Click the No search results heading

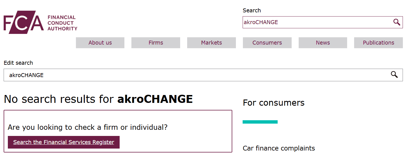point(98,99)
